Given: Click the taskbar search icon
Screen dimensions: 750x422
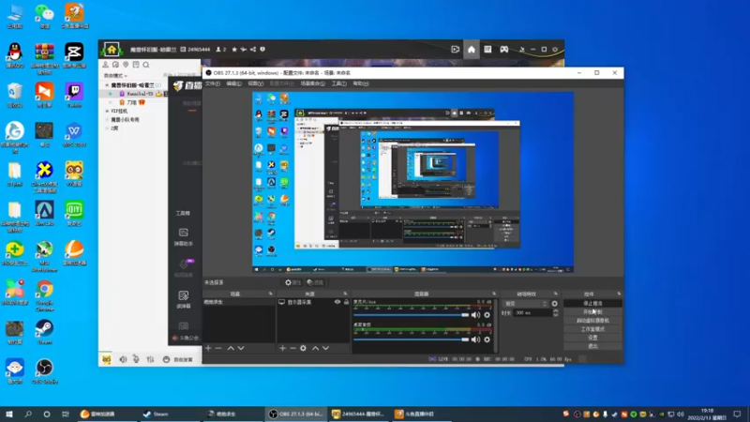Looking at the screenshot, I should pyautogui.click(x=28, y=414).
